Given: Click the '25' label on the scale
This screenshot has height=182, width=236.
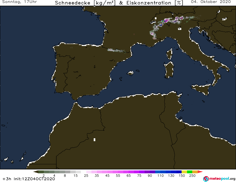Looking at the screenshot, I should pos(86,176).
